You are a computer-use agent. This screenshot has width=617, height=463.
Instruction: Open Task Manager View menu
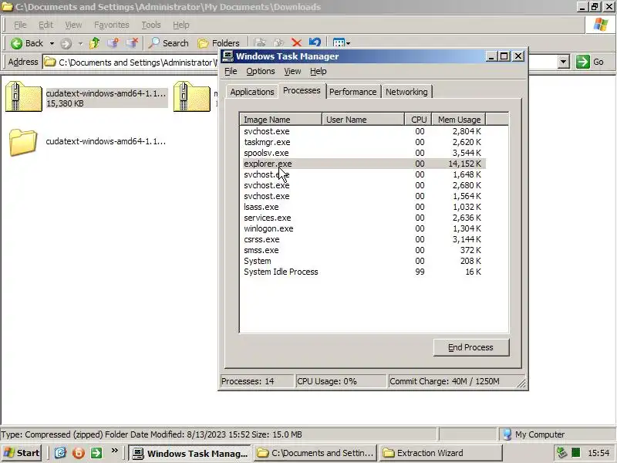click(292, 71)
